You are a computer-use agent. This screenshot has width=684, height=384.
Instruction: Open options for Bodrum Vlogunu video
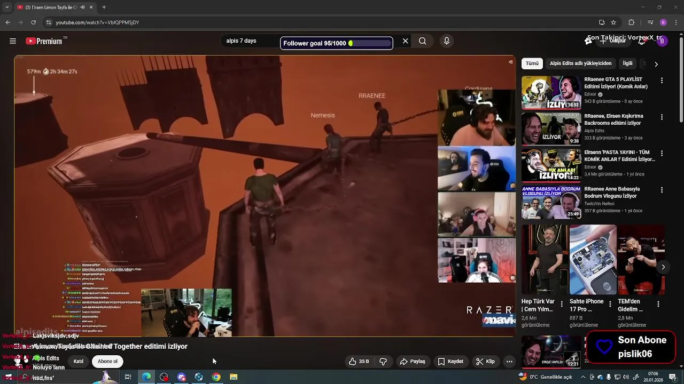coord(662,190)
